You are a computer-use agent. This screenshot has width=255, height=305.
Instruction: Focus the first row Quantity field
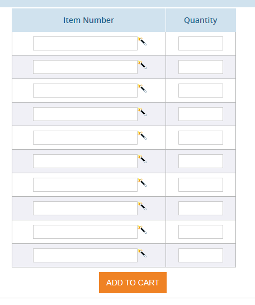pos(201,43)
